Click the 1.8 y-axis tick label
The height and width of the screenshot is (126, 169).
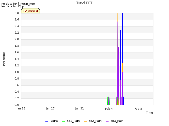pos(17,46)
